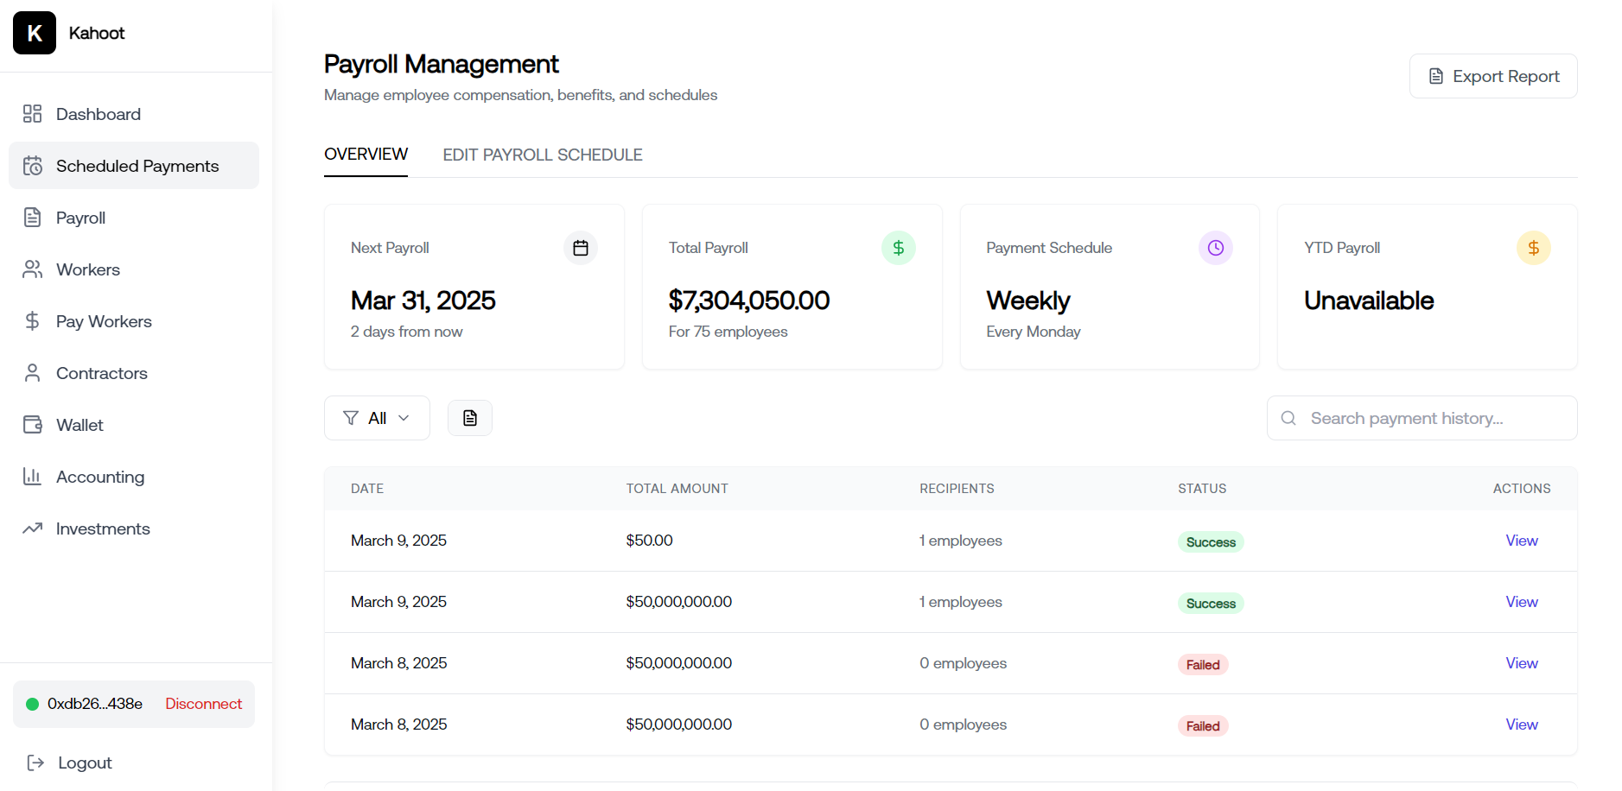
Task: Click the Wallet icon in sidebar
Action: tap(33, 425)
